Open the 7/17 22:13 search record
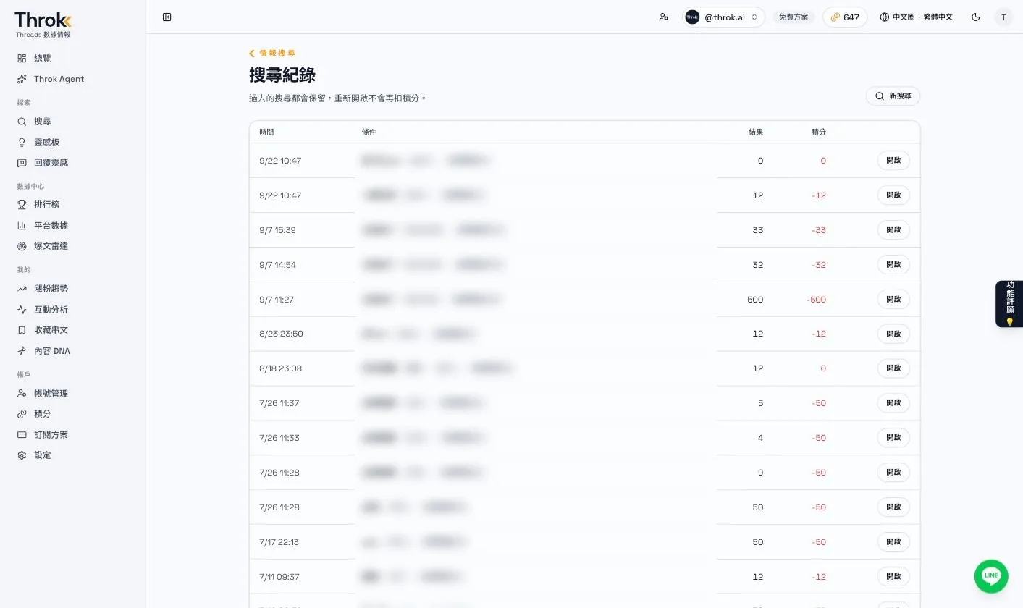The image size is (1023, 608). click(893, 542)
